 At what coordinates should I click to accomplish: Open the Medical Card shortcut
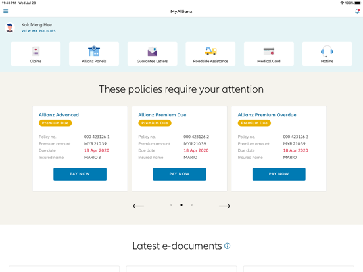click(269, 54)
